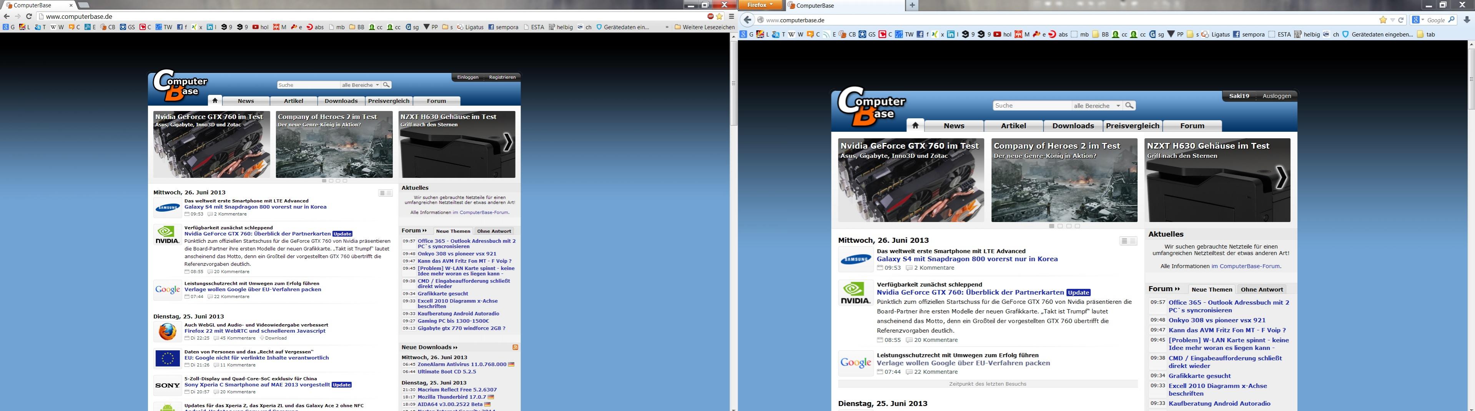Image resolution: width=1475 pixels, height=411 pixels.
Task: Click 'Einloggen' in Chrome's ComputerBase header
Action: pos(468,77)
